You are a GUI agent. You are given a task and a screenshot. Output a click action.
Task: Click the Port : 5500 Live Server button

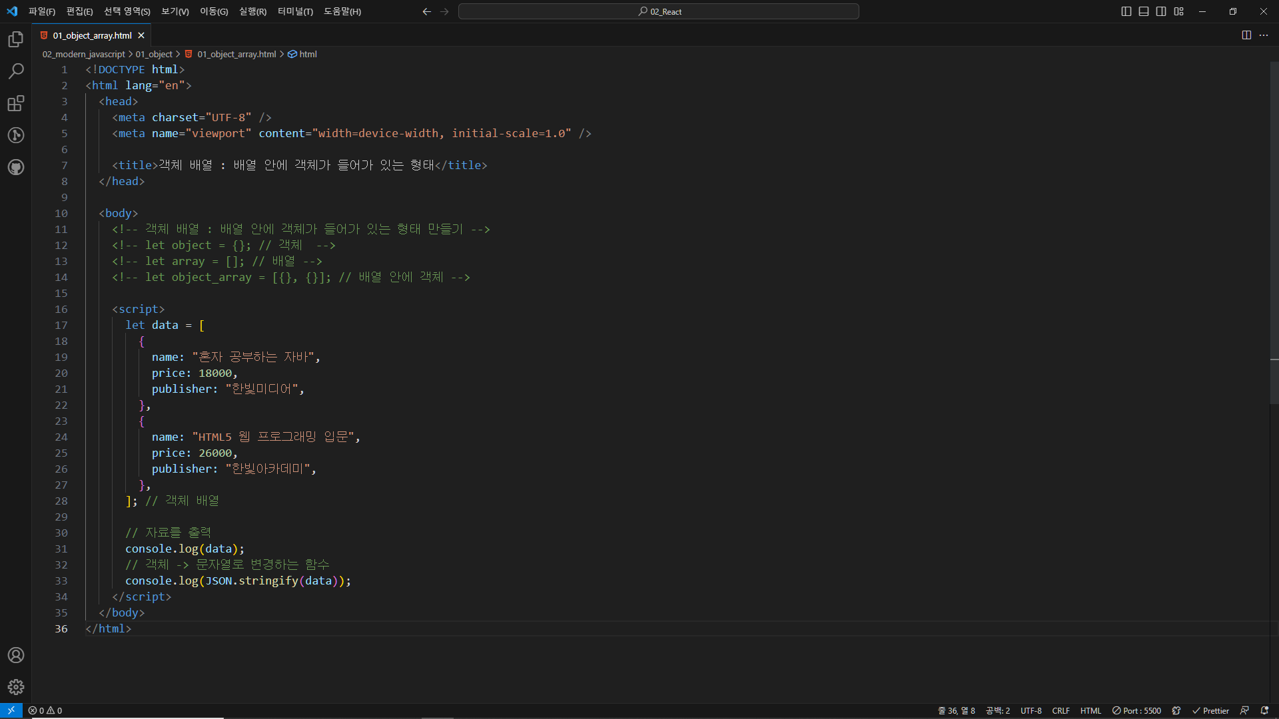click(x=1136, y=710)
